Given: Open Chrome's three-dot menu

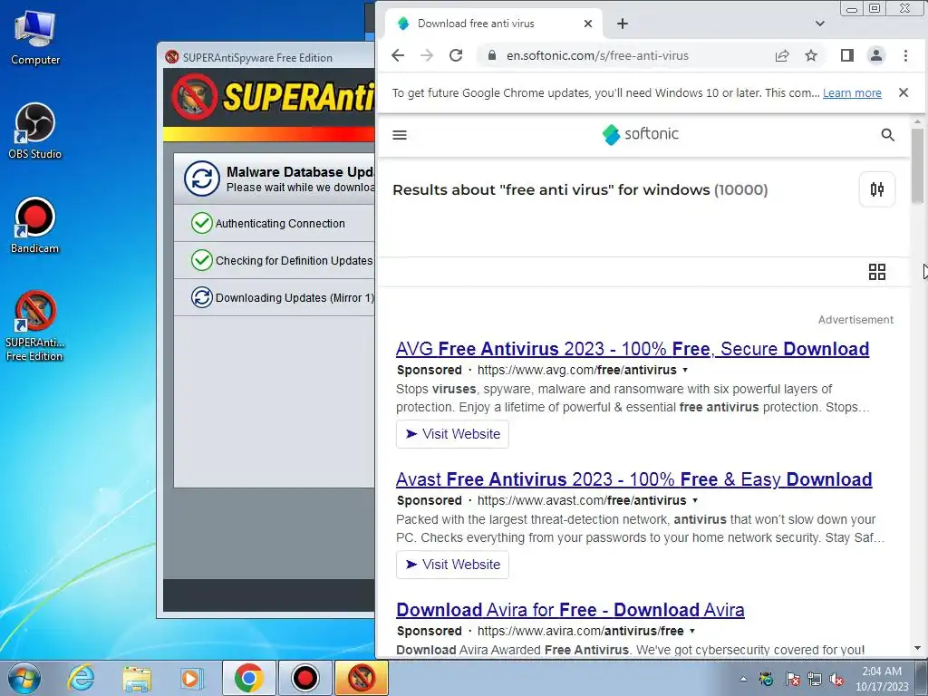Looking at the screenshot, I should tap(905, 55).
